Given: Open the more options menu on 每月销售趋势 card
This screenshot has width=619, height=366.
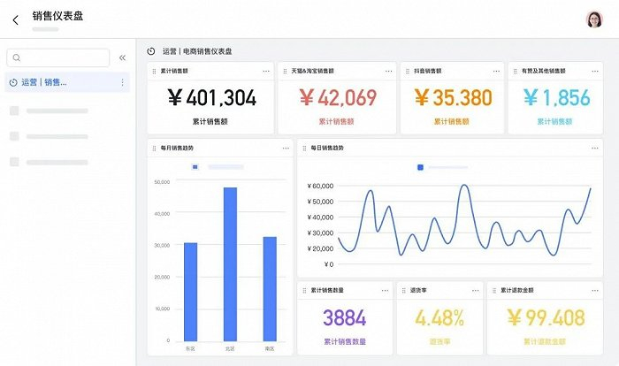Looking at the screenshot, I should click(286, 148).
